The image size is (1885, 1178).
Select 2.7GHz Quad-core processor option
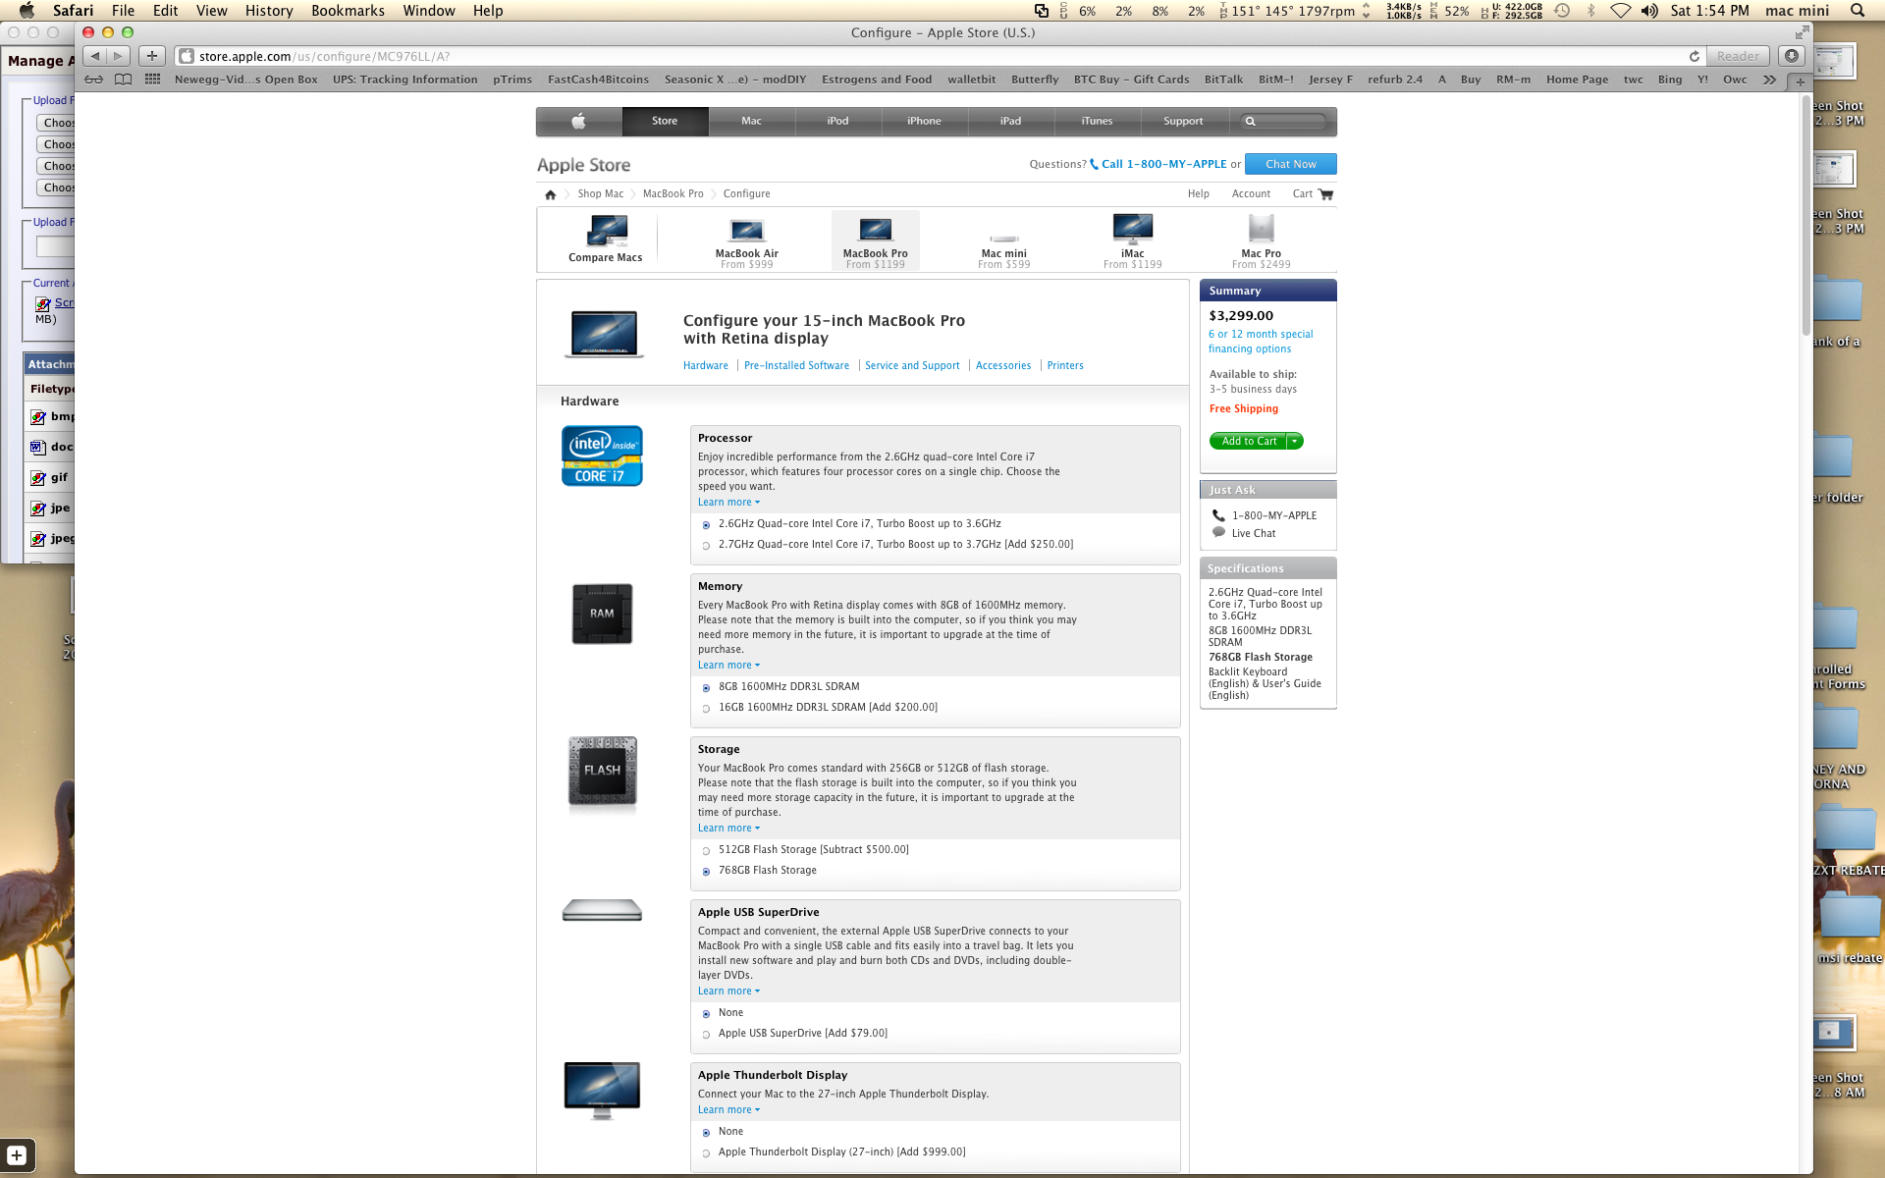[x=706, y=546]
